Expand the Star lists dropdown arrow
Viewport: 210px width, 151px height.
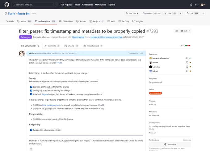pos(203,13)
